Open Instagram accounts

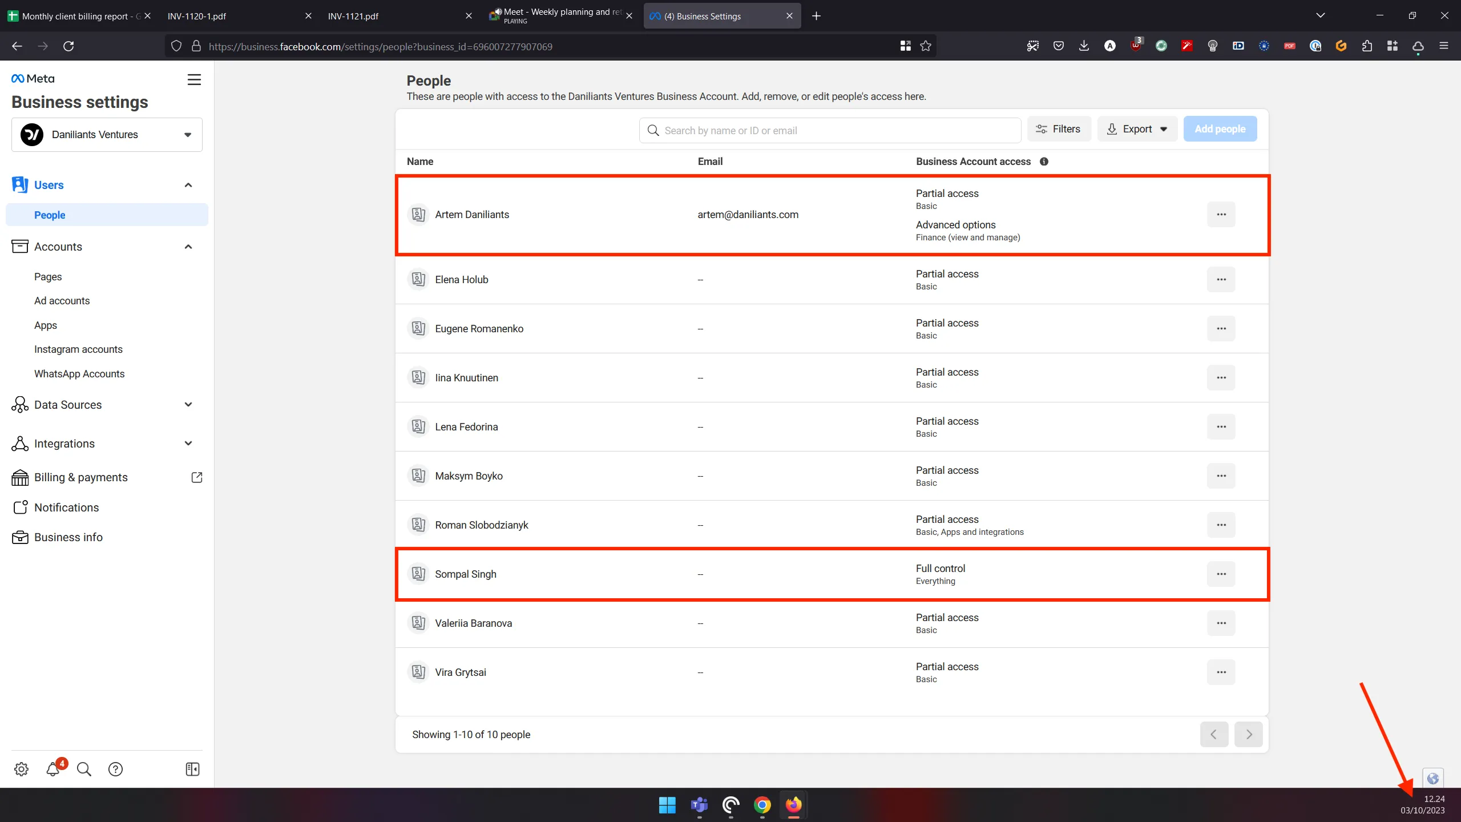(78, 349)
